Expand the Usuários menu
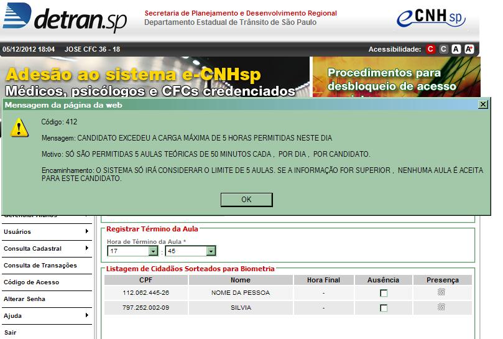The image size is (503, 339). point(47,232)
